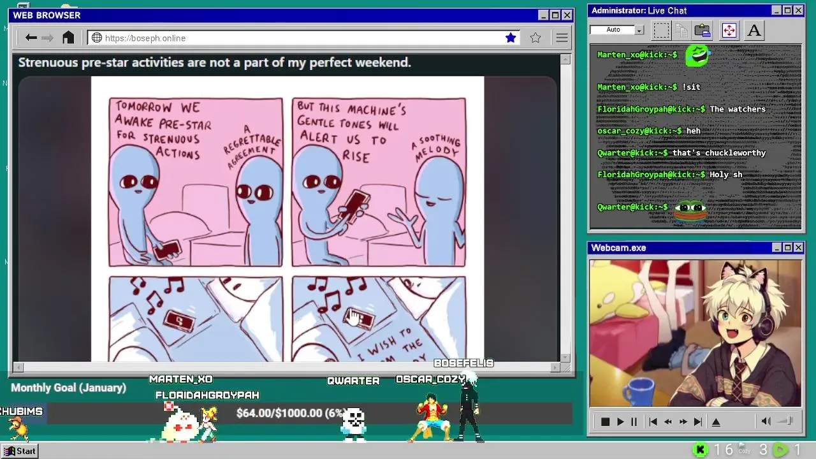Click the CHUBIMS character sprite
This screenshot has width=816, height=459.
pos(19,429)
